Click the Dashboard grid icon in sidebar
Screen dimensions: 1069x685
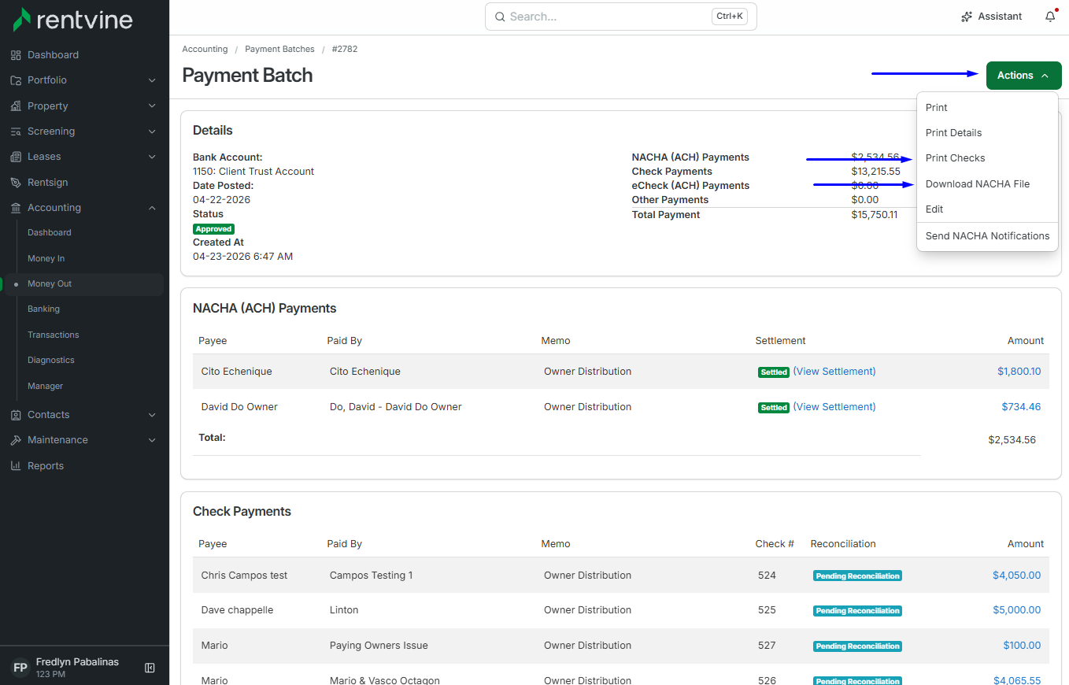point(16,55)
